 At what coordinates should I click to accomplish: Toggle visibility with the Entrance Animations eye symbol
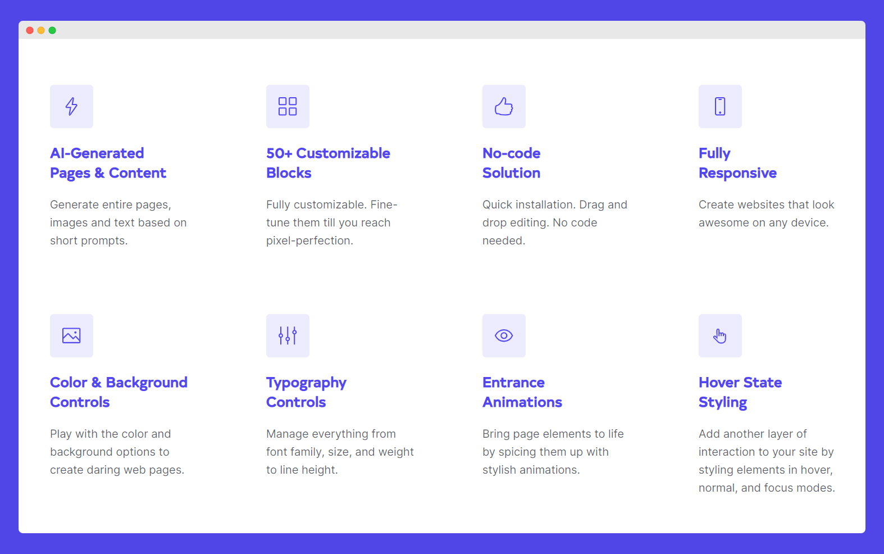tap(504, 335)
